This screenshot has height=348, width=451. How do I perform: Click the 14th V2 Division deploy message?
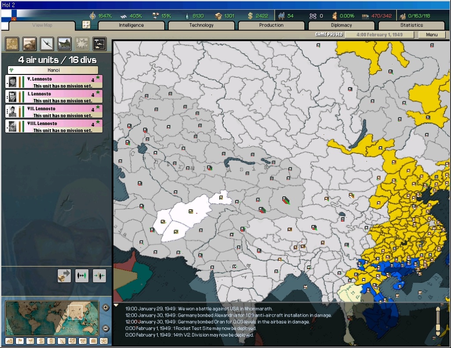[x=189, y=335]
